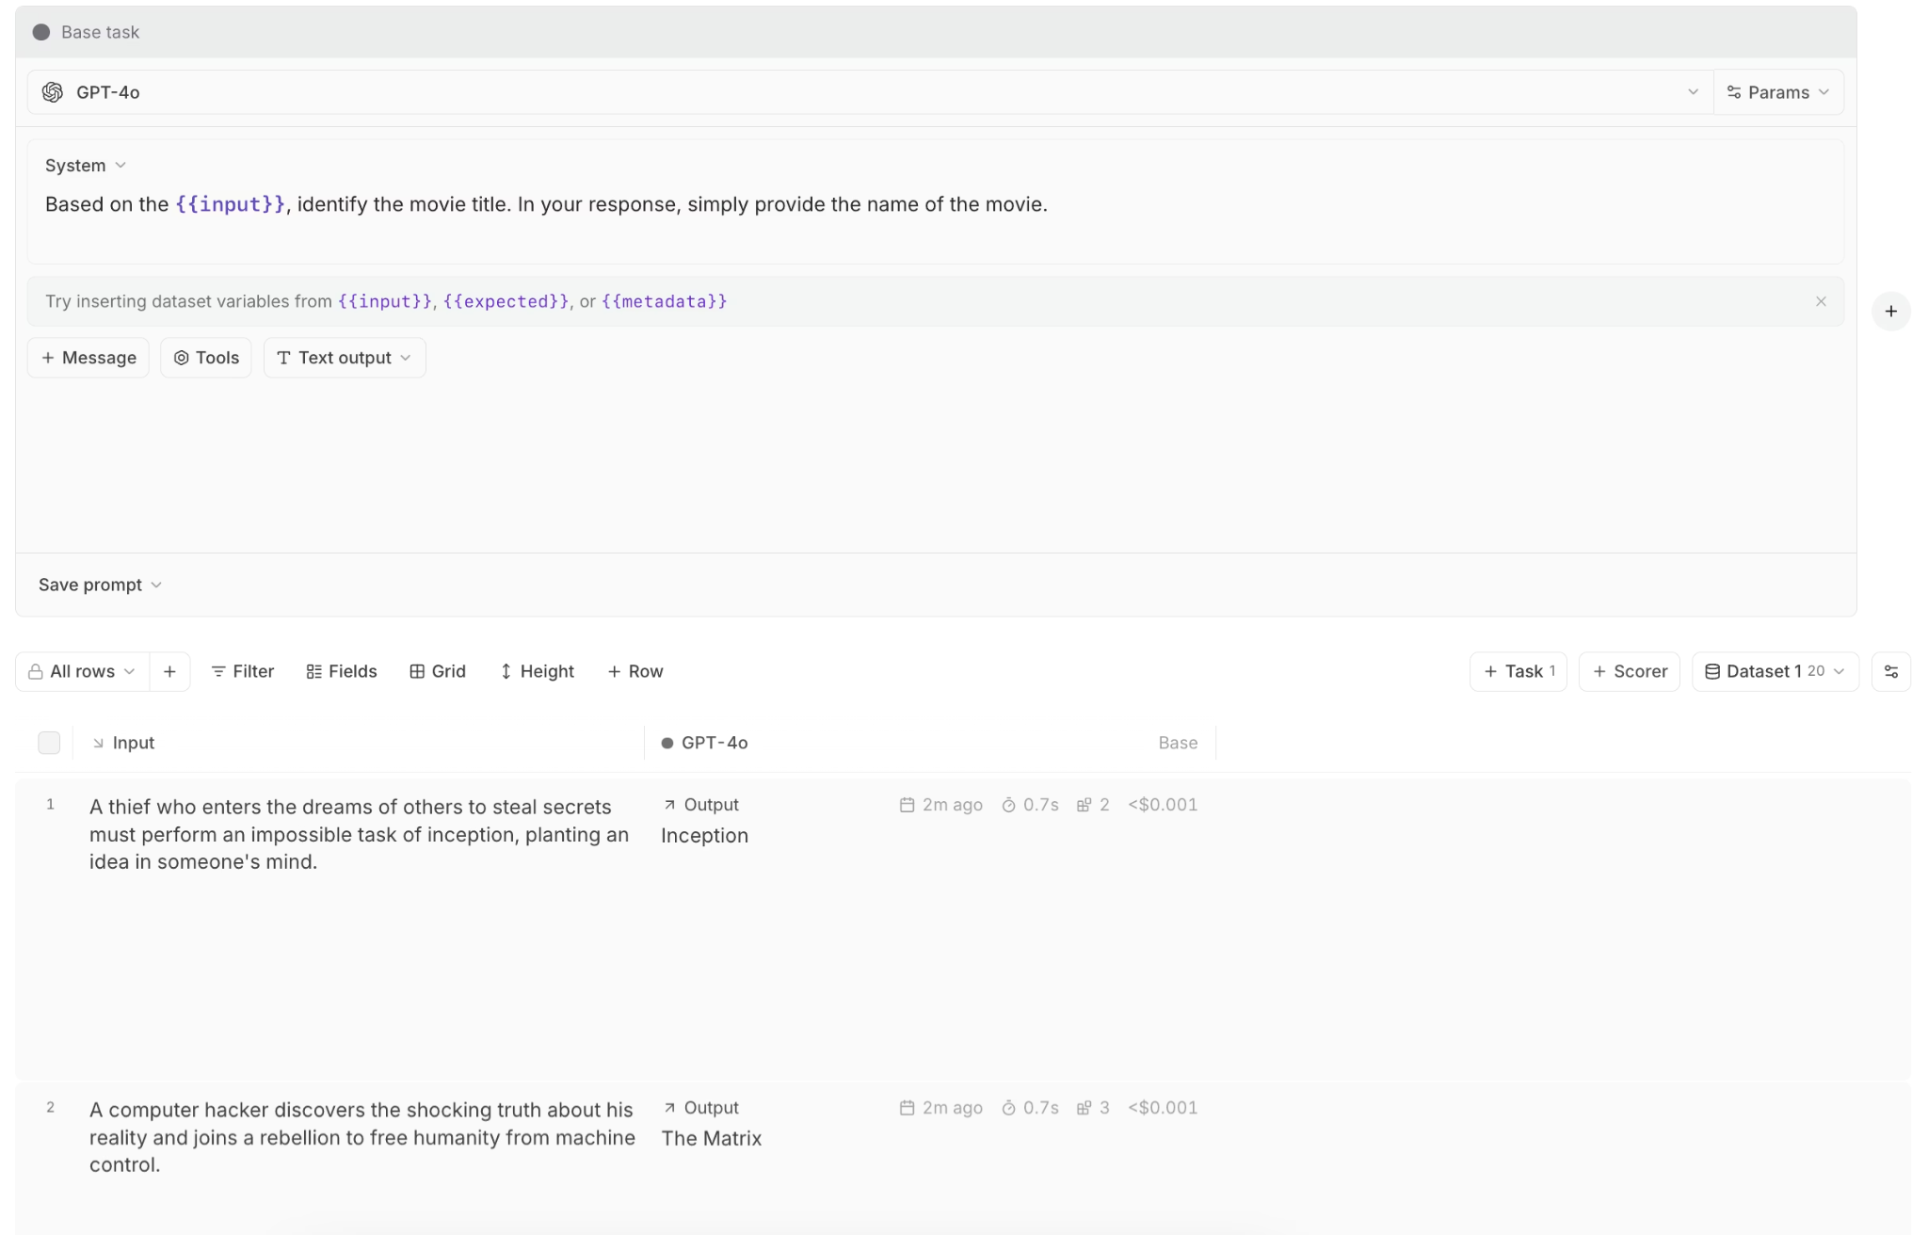This screenshot has width=1928, height=1235.
Task: Open the Filter options
Action: pos(242,671)
